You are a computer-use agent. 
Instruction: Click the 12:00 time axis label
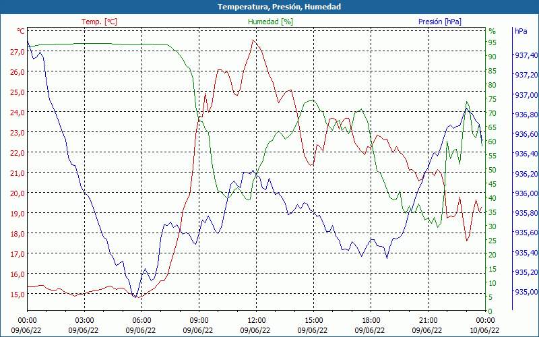pyautogui.click(x=256, y=321)
